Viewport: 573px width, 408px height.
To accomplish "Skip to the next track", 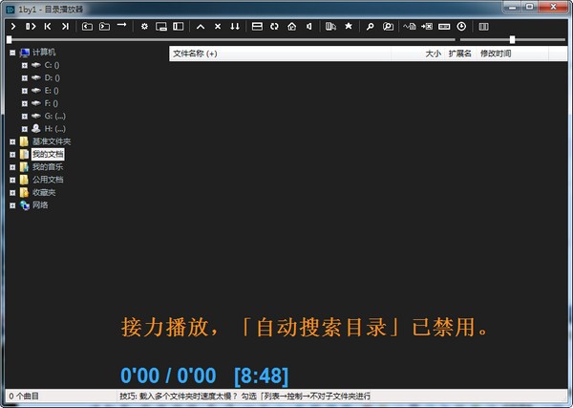I will [x=65, y=26].
